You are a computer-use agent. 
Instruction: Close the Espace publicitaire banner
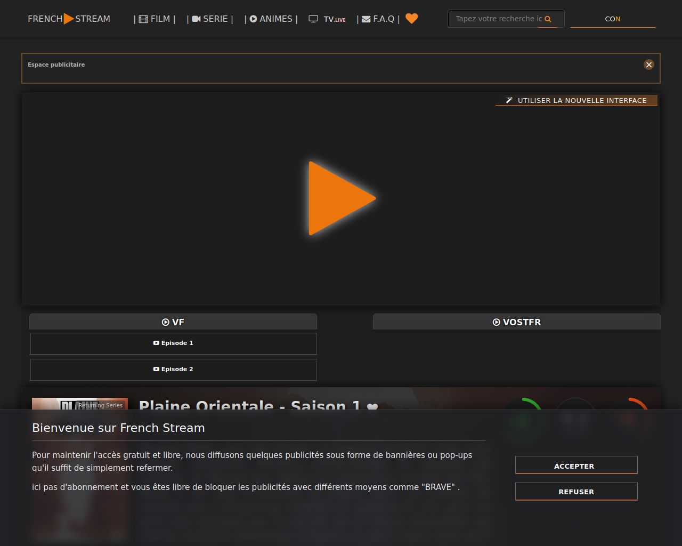(x=649, y=65)
